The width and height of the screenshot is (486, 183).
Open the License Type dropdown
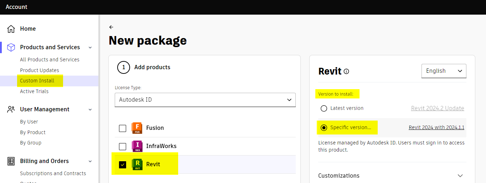coord(205,100)
